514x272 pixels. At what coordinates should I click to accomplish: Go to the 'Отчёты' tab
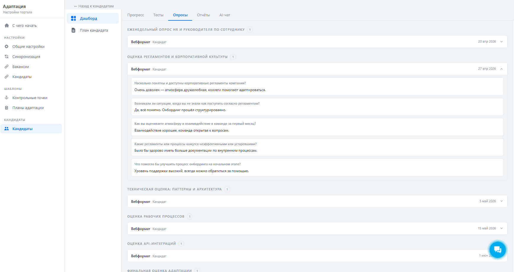pos(203,15)
